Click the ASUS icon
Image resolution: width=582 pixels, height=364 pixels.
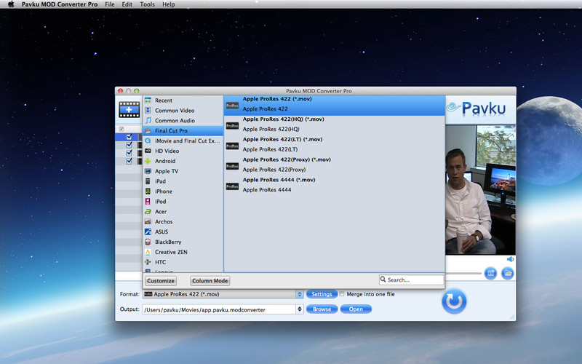coord(148,232)
